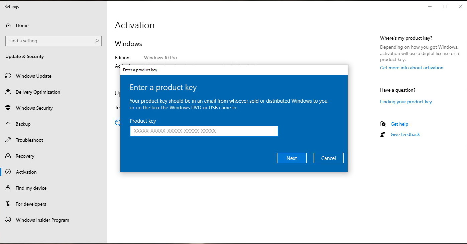This screenshot has height=244, width=467.
Task: Close the Settings window
Action: (460, 6)
